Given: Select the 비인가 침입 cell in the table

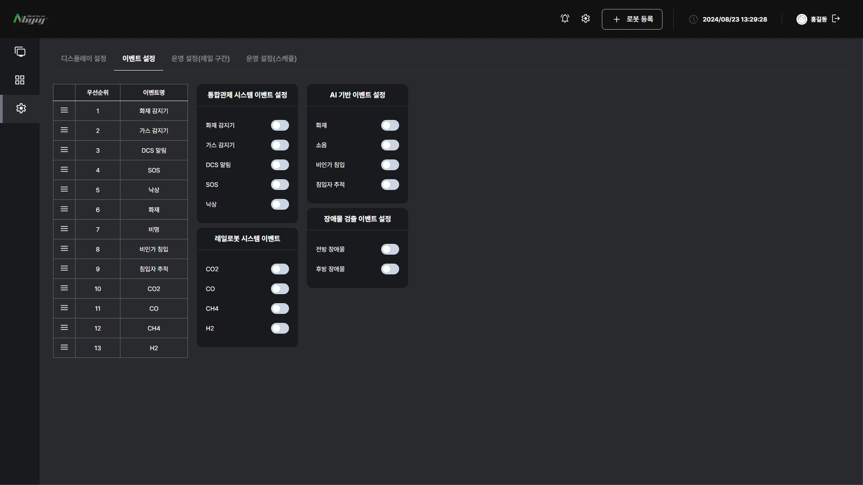Looking at the screenshot, I should (x=154, y=249).
